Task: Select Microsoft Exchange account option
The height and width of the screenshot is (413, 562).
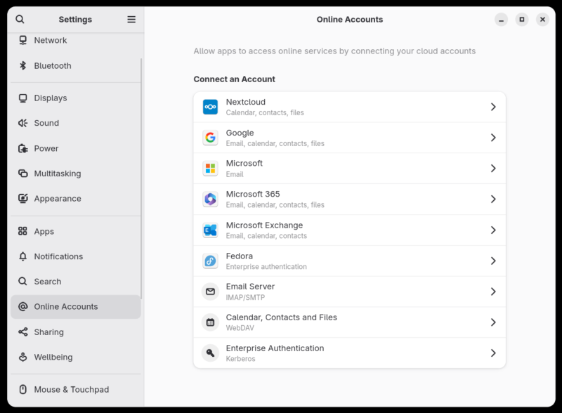Action: pos(349,230)
